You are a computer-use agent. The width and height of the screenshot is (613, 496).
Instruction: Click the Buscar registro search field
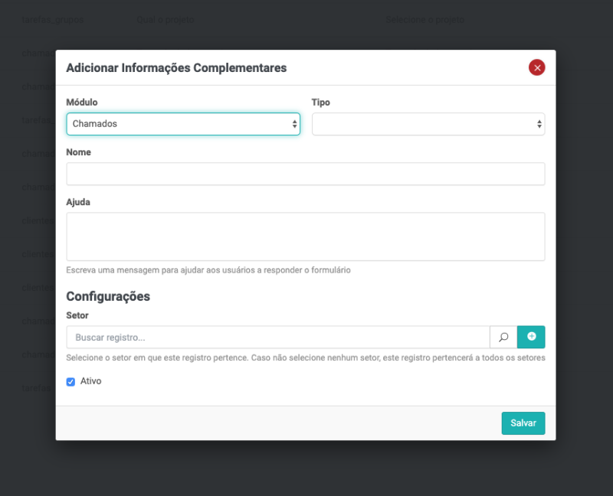pos(278,337)
